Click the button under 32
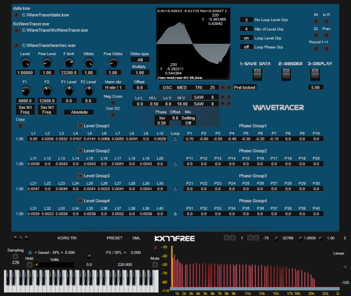The width and height of the screenshot is (351, 296). [316, 35]
